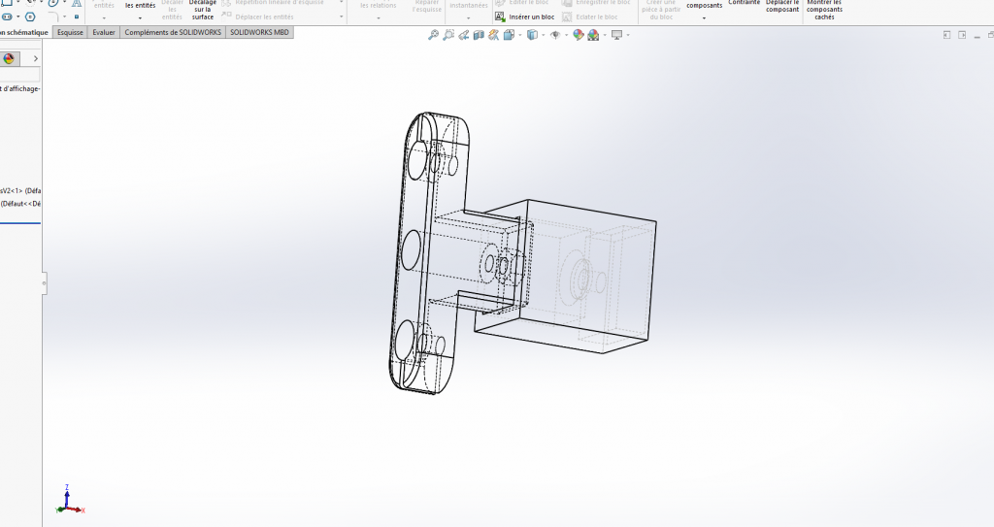This screenshot has width=994, height=527.
Task: Open the Dynamic annotation views icon
Action: click(x=494, y=35)
